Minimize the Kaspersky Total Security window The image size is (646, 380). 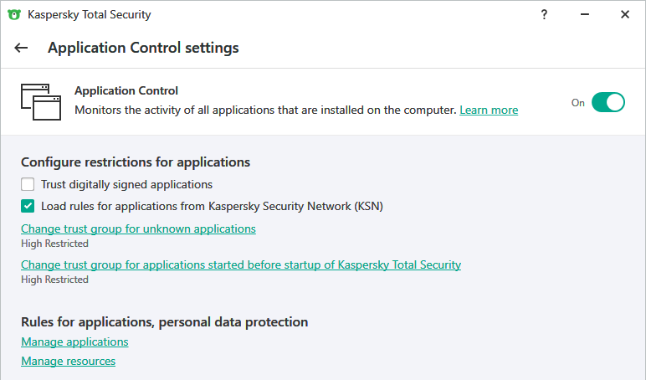click(585, 14)
